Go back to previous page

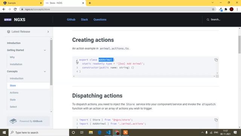click(4, 9)
